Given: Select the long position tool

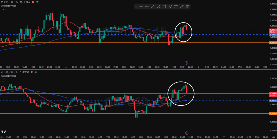Looking at the screenshot, I should pyautogui.click(x=176, y=7).
